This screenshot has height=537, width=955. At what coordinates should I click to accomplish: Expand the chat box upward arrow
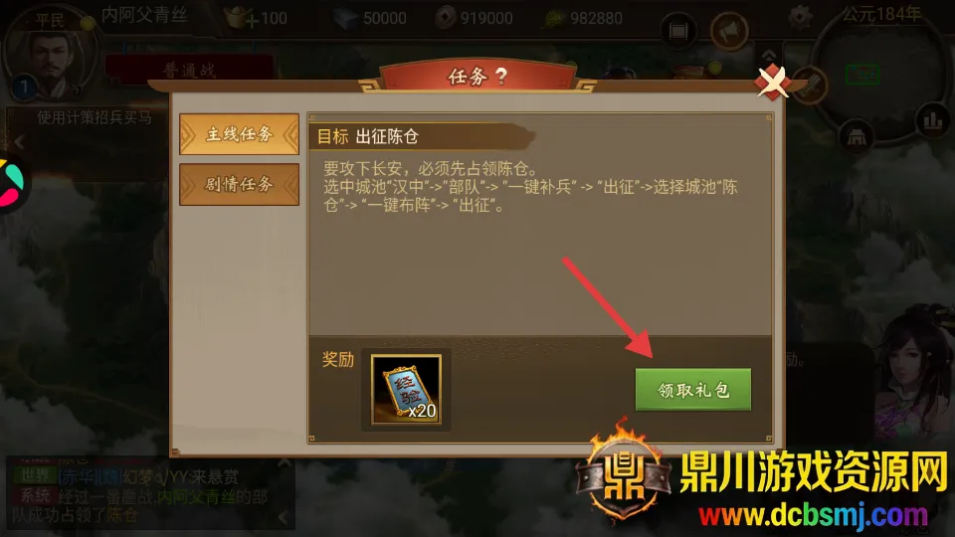(x=284, y=463)
